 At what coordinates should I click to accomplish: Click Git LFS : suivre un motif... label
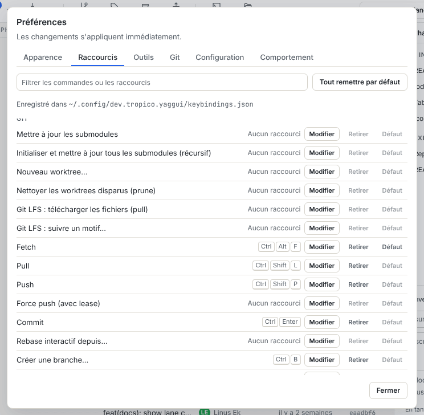61,229
